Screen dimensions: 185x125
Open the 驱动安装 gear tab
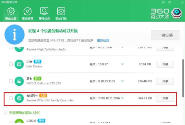[11, 14]
